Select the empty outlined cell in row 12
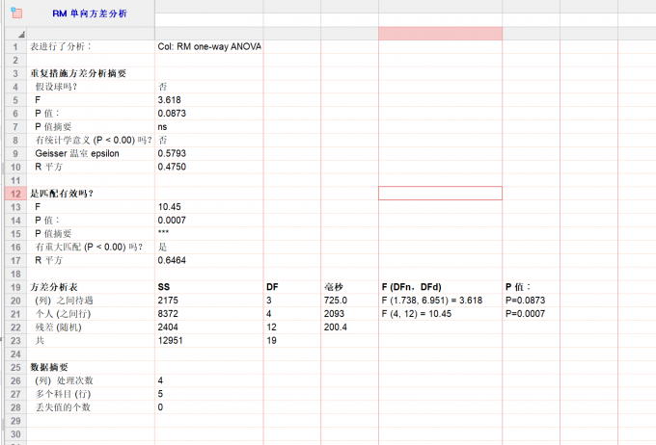The image size is (656, 445). click(440, 194)
